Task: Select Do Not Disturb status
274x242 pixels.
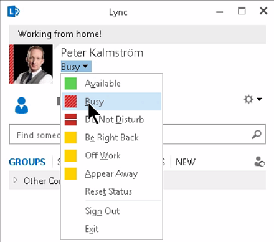Action: 111,120
